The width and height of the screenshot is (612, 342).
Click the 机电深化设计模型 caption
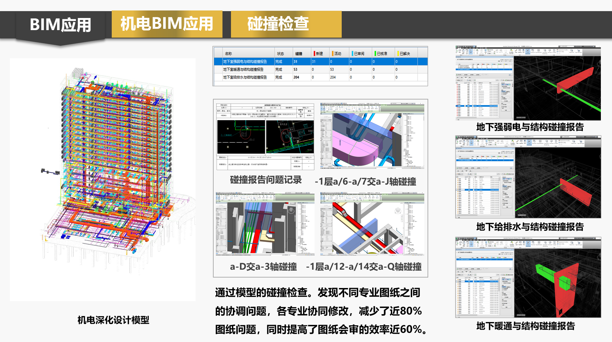[113, 320]
